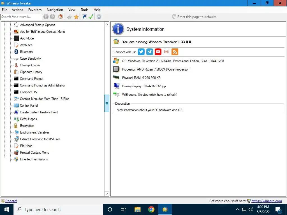Click the Firewall Context Menu icon
The image size is (287, 215).
(x=16, y=153)
